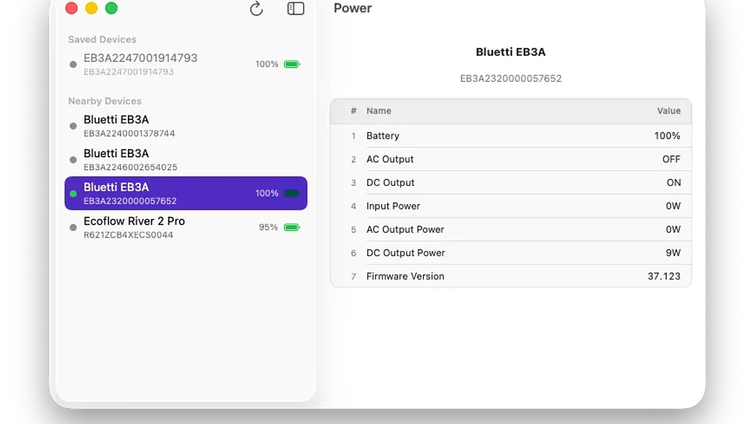This screenshot has height=424, width=754.
Task: Click the 9W DC output power value
Action: (x=673, y=253)
